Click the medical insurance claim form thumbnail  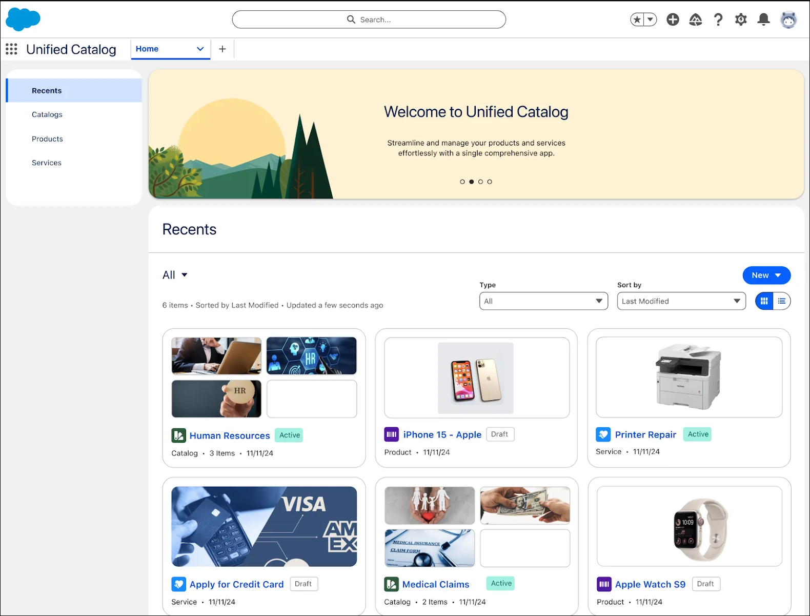click(430, 548)
